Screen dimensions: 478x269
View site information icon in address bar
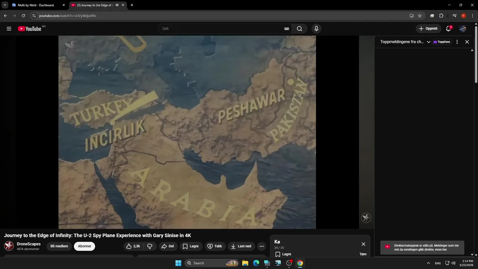[x=34, y=16]
